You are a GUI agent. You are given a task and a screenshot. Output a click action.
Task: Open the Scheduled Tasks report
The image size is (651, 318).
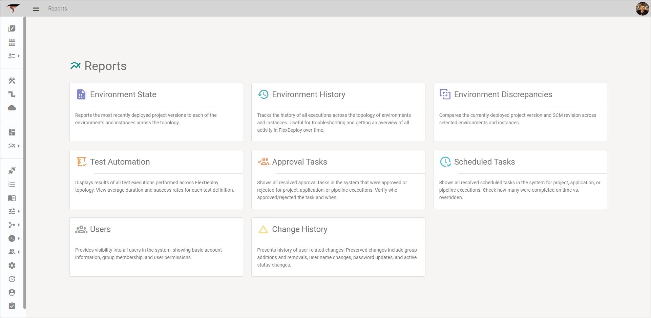pyautogui.click(x=520, y=179)
